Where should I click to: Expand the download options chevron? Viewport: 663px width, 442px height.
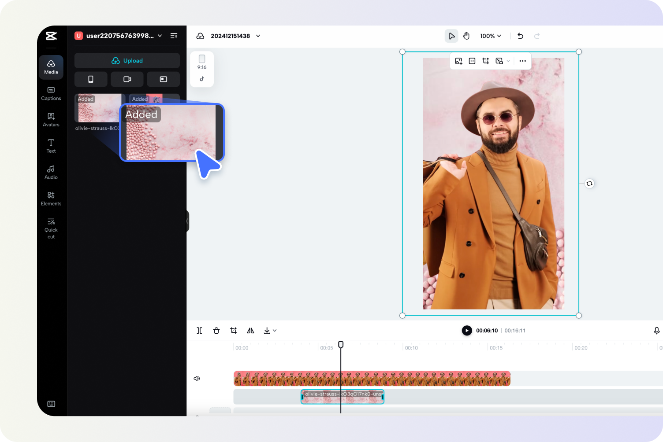(x=275, y=331)
